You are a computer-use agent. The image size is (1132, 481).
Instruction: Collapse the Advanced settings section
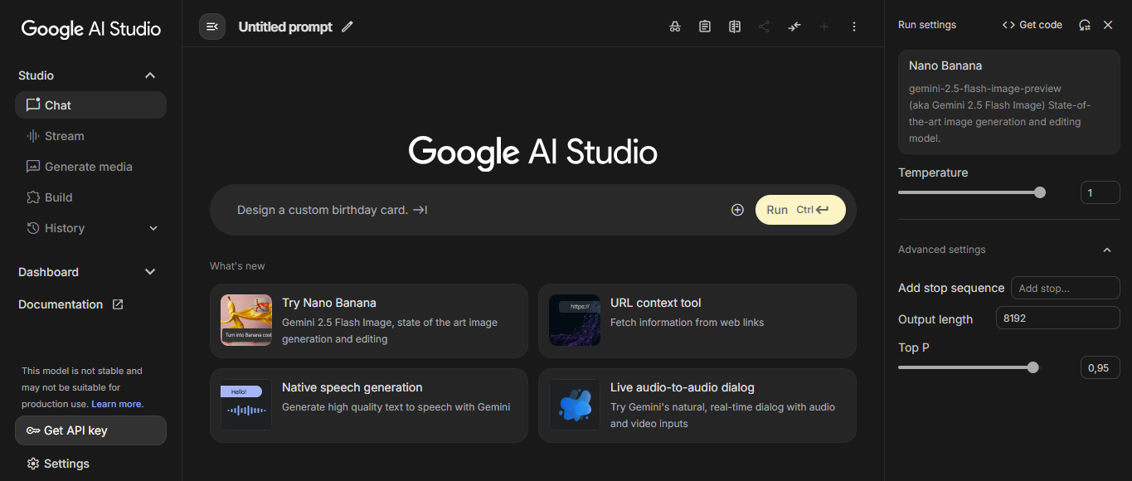(x=1106, y=250)
